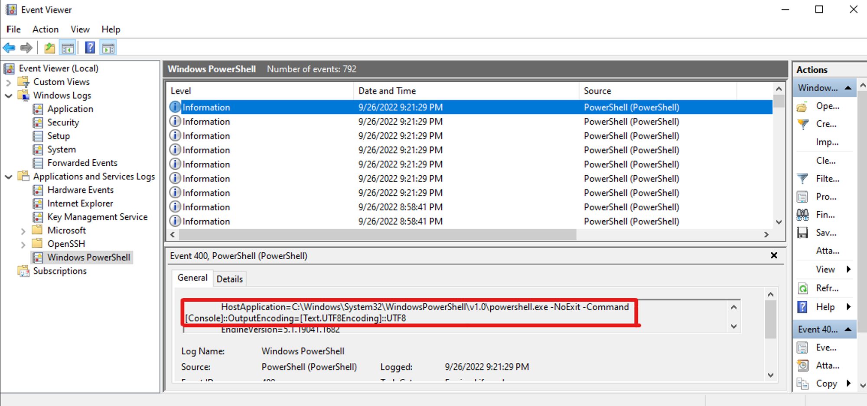Viewport: 867px width, 406px height.
Task: Toggle the Show/Hide Console Tree toolbar button
Action: [x=68, y=48]
